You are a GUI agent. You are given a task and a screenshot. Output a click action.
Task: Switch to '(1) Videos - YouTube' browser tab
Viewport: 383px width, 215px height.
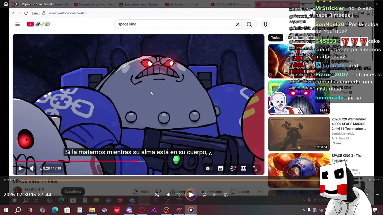point(181,4)
